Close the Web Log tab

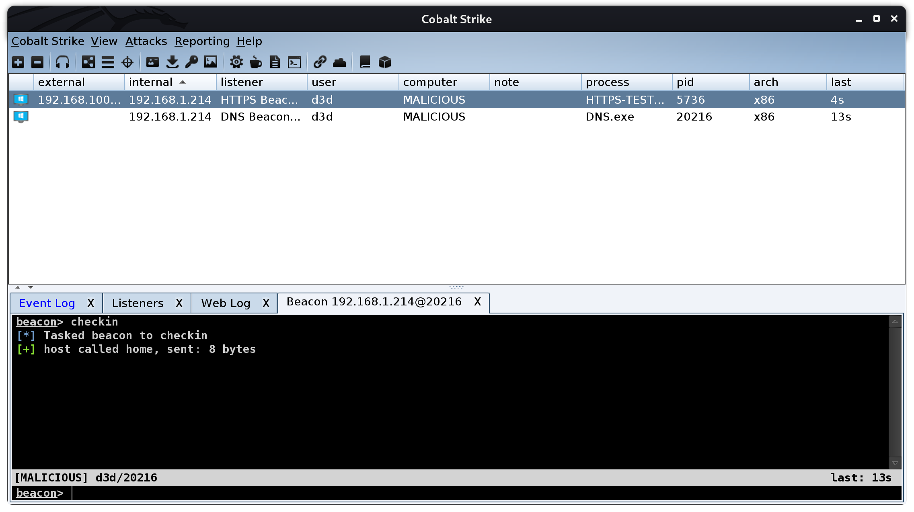click(266, 303)
